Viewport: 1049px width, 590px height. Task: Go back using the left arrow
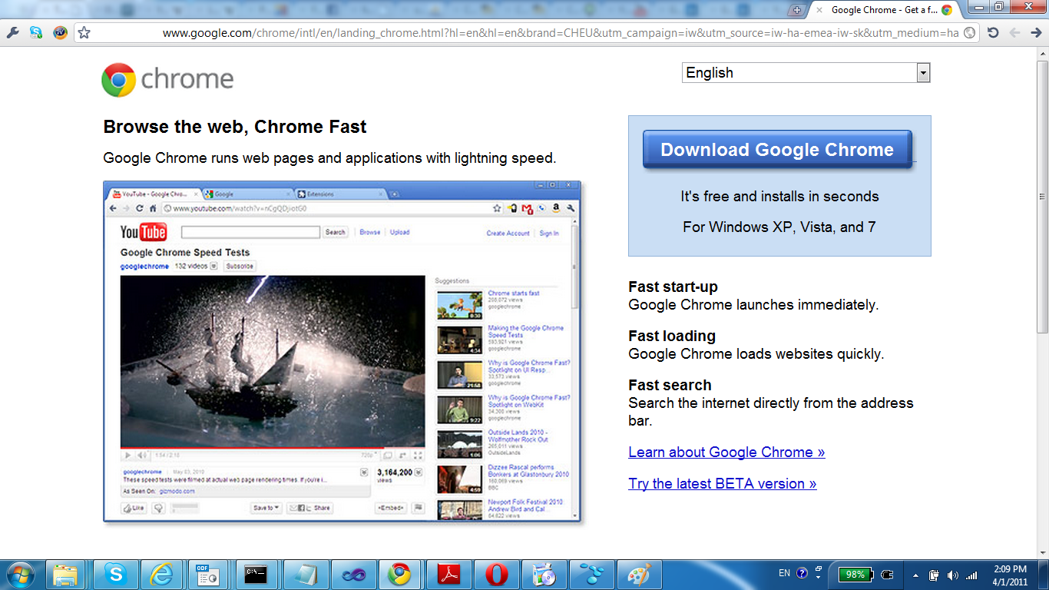[x=1015, y=33]
